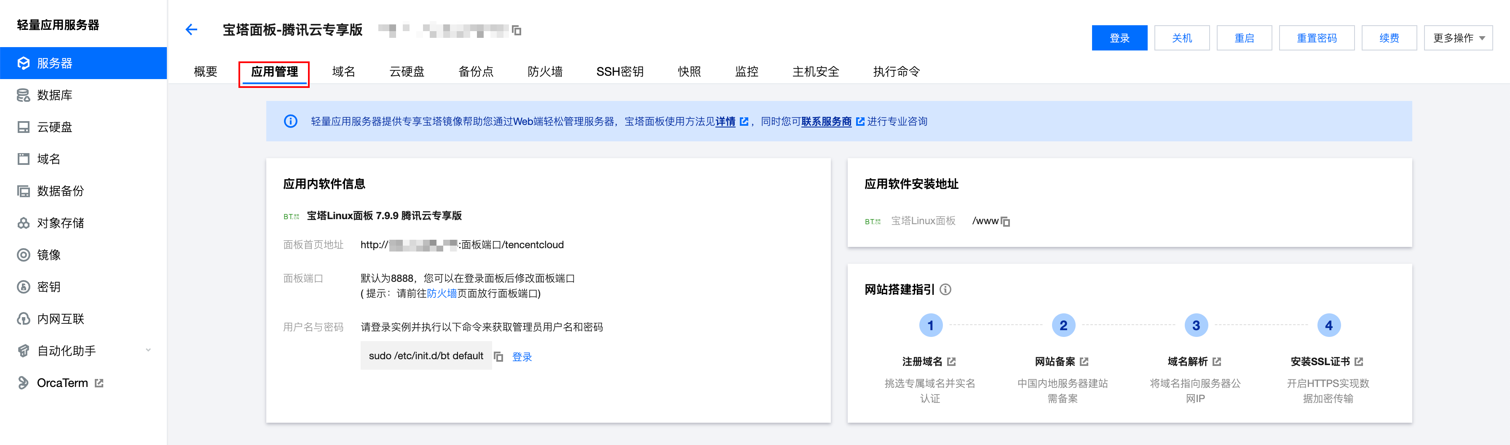The height and width of the screenshot is (445, 1510).
Task: Click the 续费 button
Action: 1389,38
